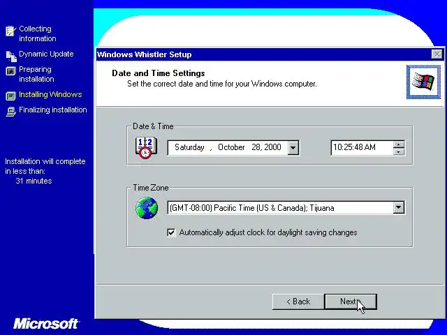Viewport: 447px width, 335px height.
Task: Click the selected Pacific Time zone text
Action: click(x=251, y=208)
